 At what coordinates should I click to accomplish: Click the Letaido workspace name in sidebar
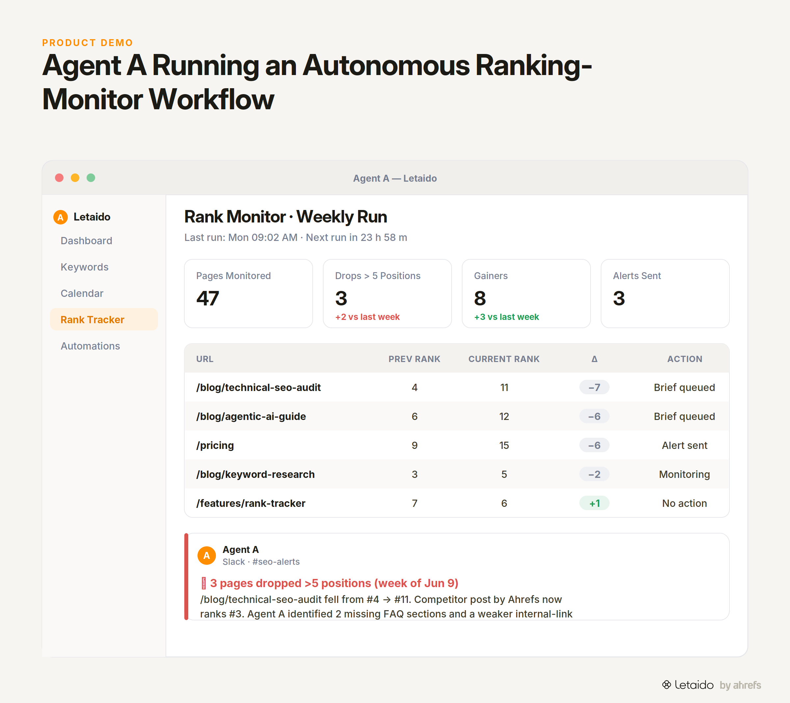[x=92, y=217]
